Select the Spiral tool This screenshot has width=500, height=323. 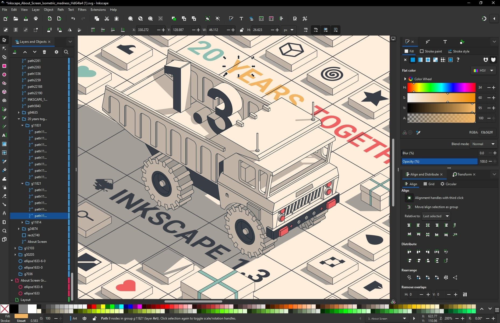click(x=4, y=100)
